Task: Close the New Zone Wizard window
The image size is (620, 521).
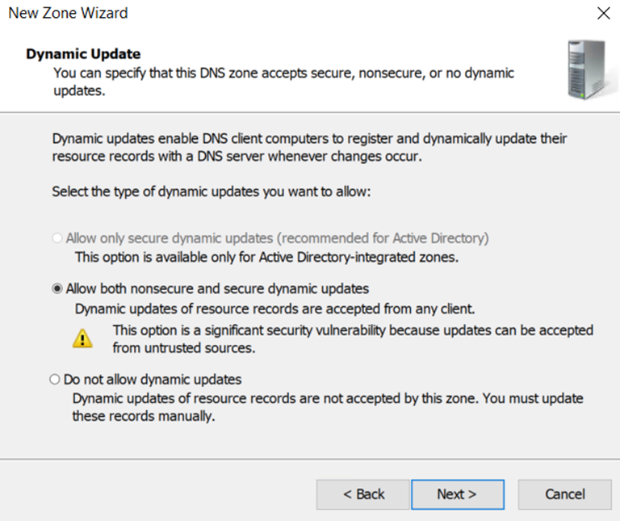Action: coord(602,14)
